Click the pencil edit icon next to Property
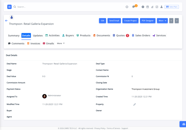 click(x=135, y=105)
